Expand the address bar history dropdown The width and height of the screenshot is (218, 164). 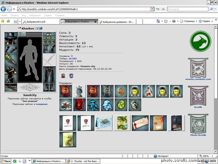[153, 9]
